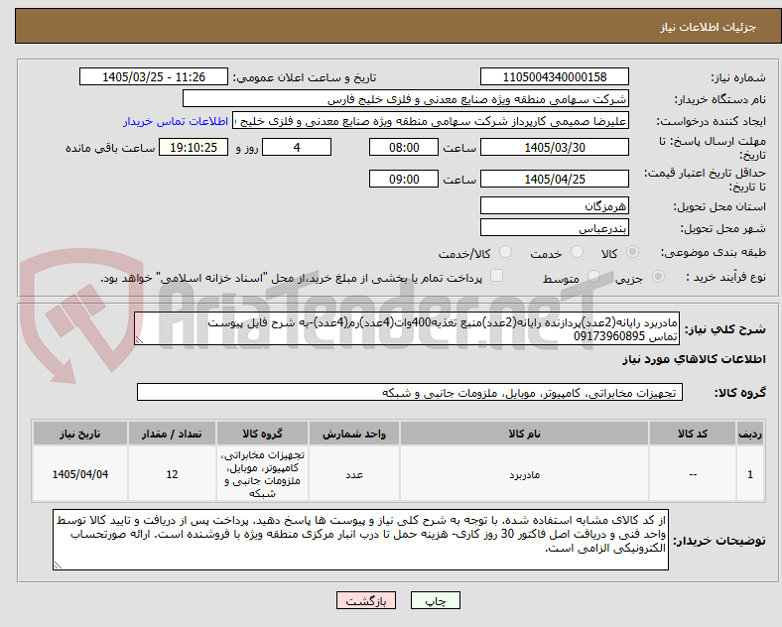Toggle the Islamic treasury bonds payment checkbox

(x=497, y=276)
